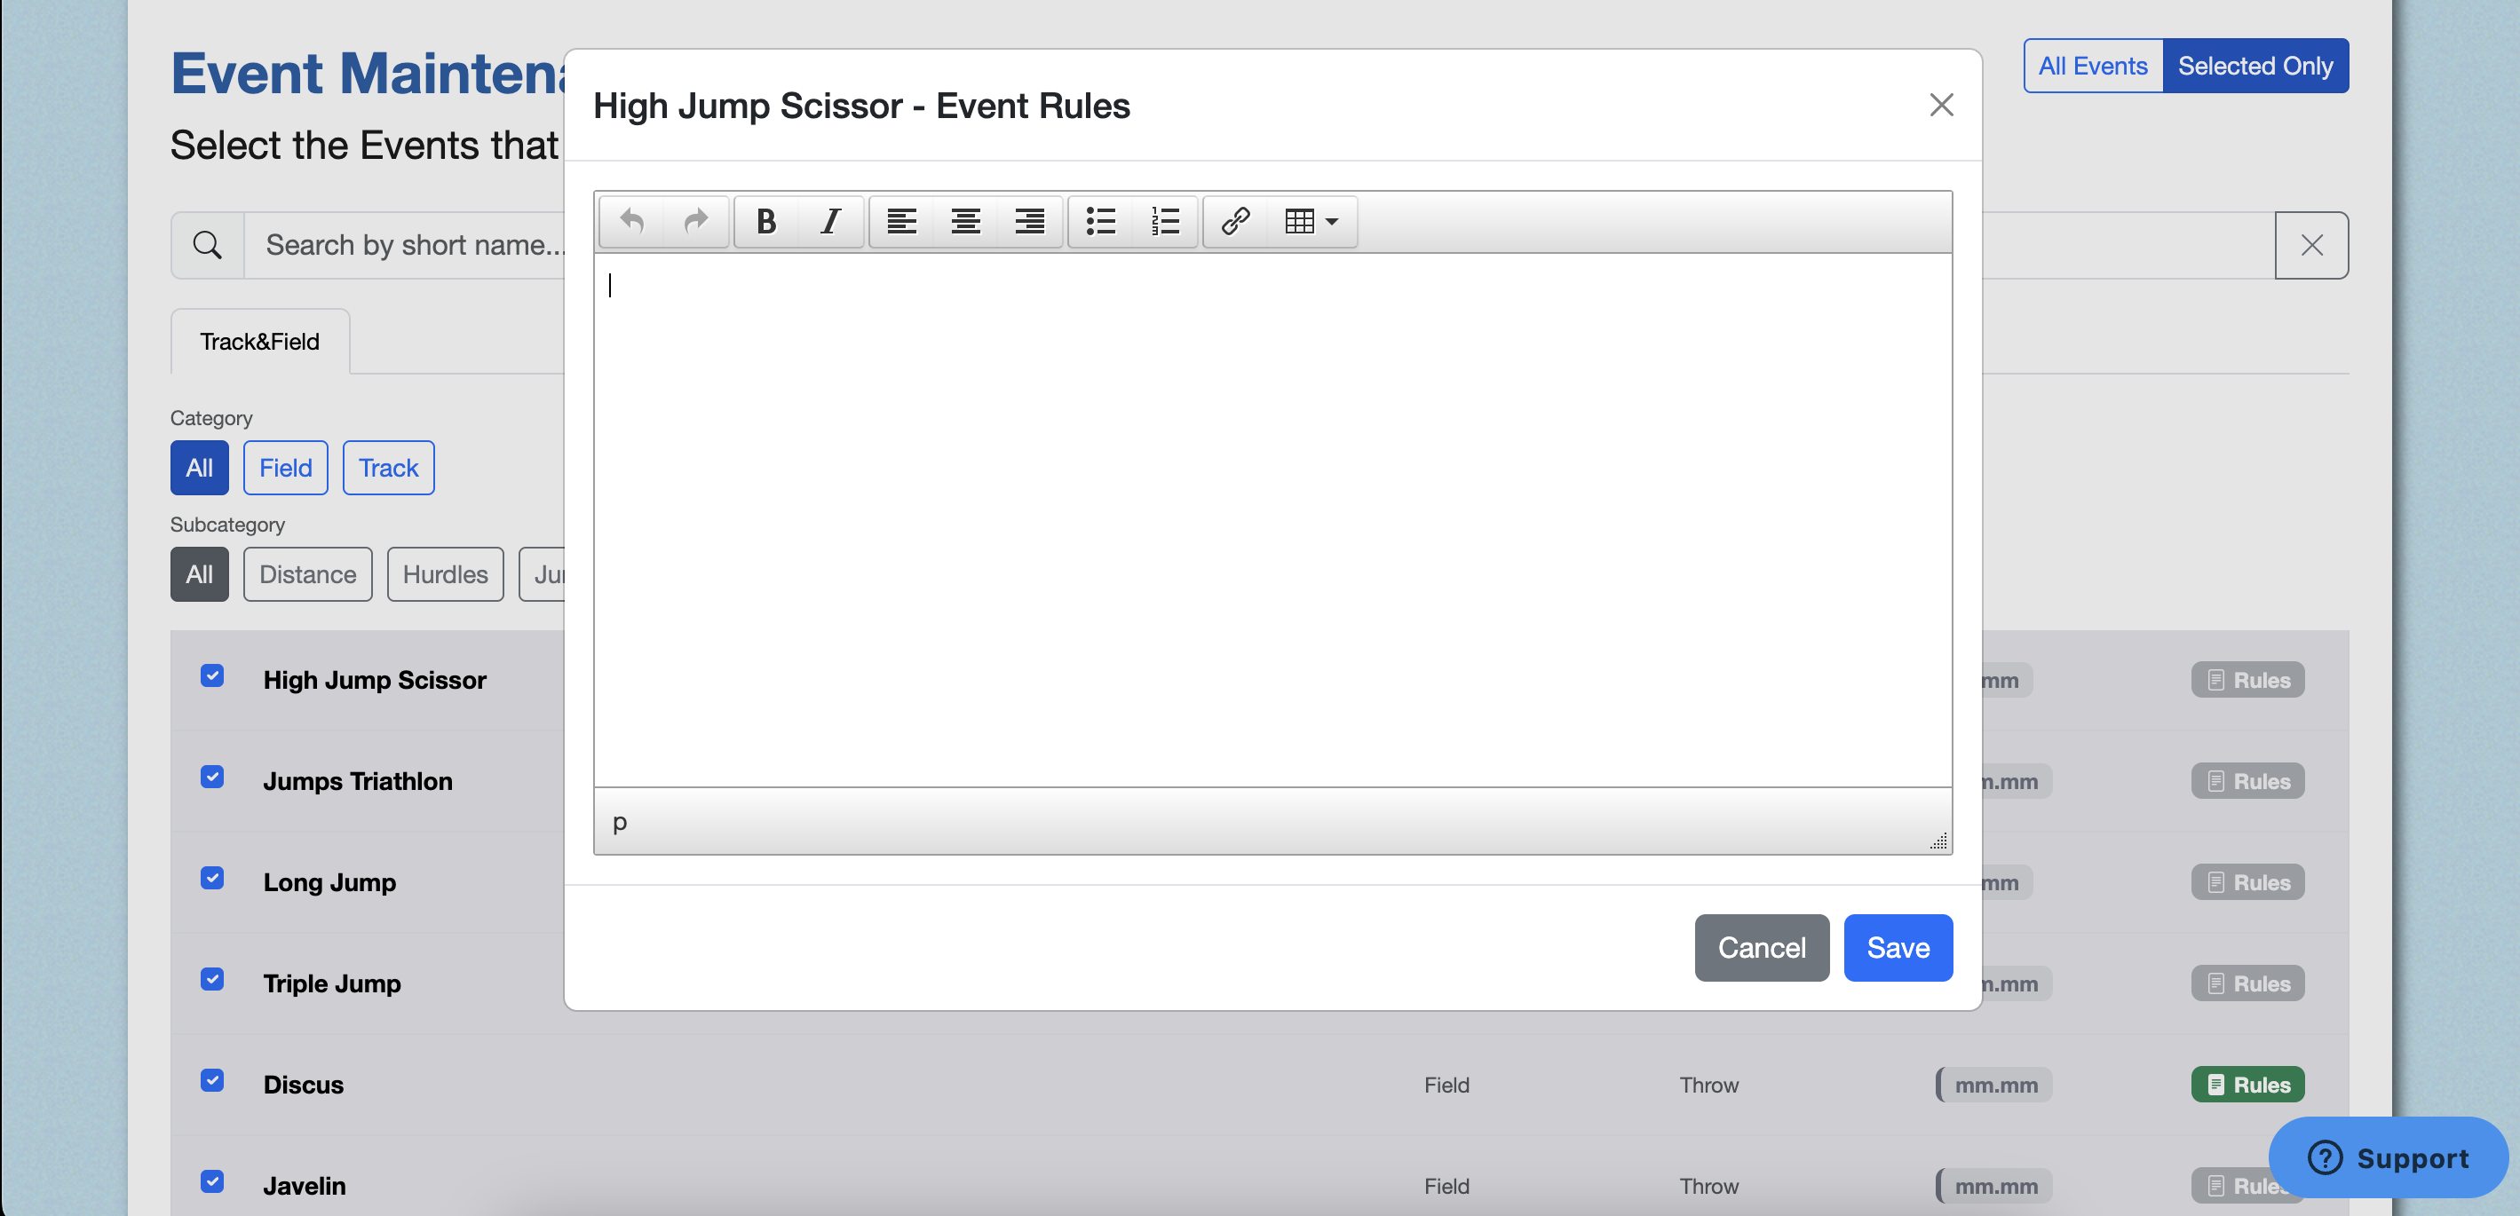Click the Javelin event name
Viewport: 2520px width, 1216px height.
tap(305, 1186)
